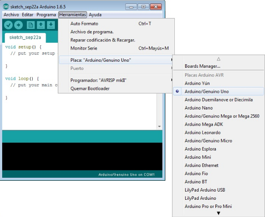Click the 'void loop() {' code line
The width and height of the screenshot is (265, 217).
coord(22,79)
